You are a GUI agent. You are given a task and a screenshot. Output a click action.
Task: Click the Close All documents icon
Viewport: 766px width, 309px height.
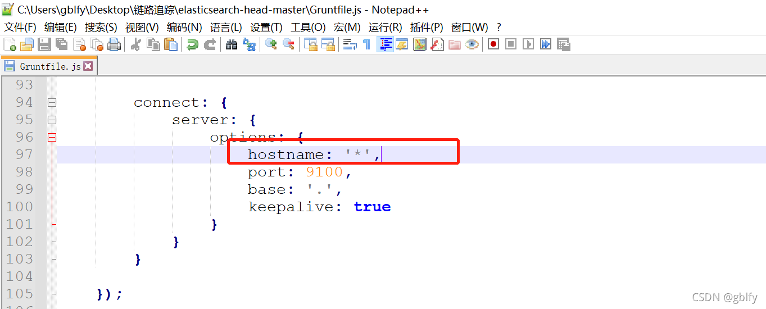(97, 44)
